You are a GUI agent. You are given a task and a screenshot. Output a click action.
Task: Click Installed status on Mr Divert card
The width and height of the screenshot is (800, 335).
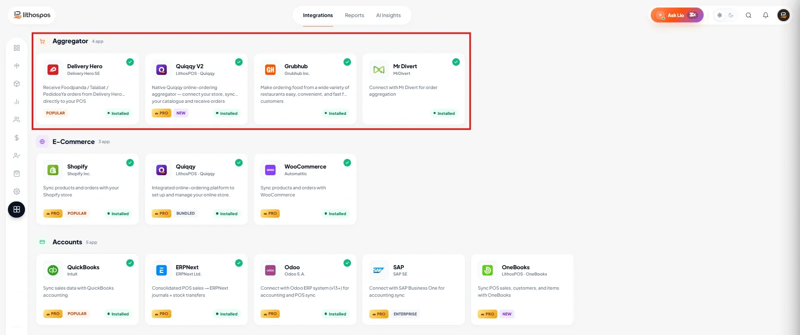444,113
